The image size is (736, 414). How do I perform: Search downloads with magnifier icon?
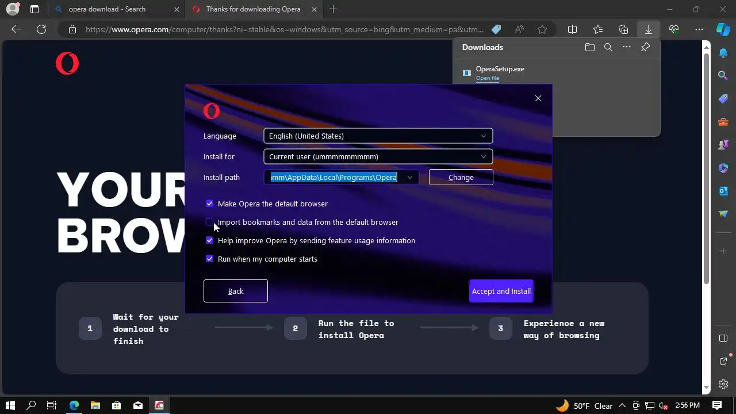(x=608, y=47)
